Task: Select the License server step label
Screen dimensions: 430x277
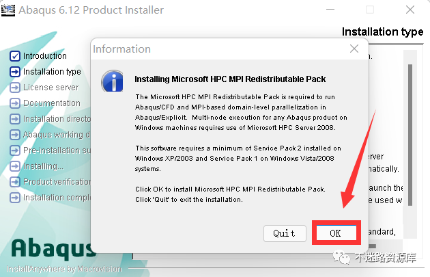Action: click(51, 88)
